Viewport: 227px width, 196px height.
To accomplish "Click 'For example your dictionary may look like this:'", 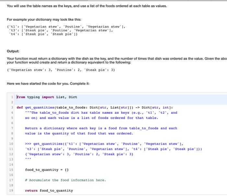I will [44, 19].
